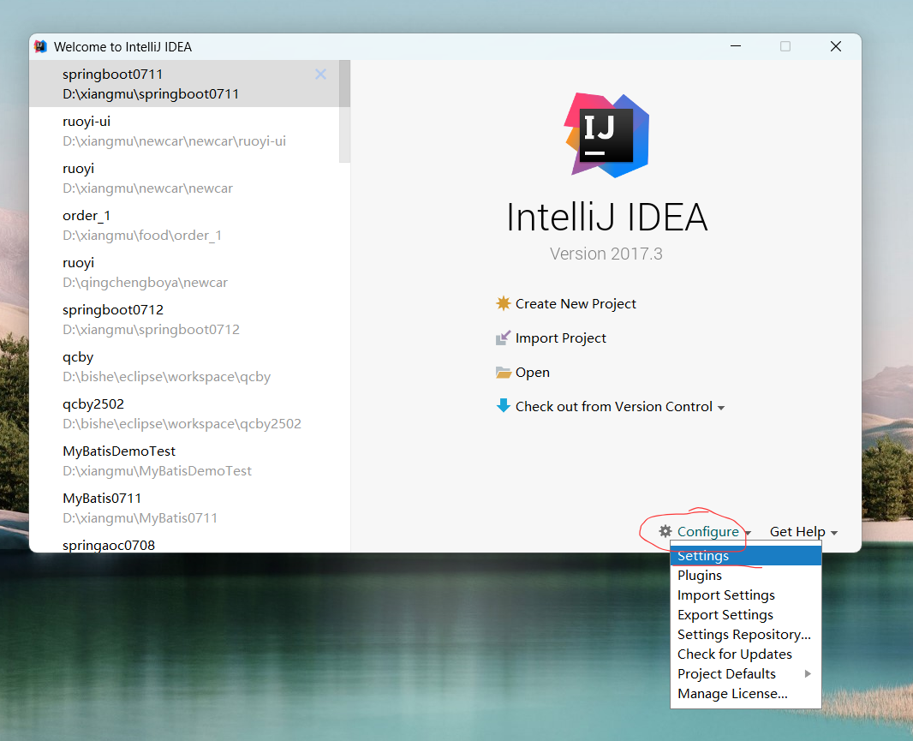
Task: Click the IntelliJ IDEA title heading
Action: click(x=606, y=218)
